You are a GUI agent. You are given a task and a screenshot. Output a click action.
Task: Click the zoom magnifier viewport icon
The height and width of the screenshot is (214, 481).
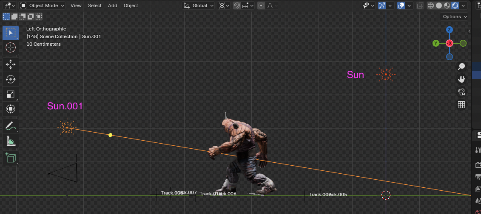tap(461, 67)
